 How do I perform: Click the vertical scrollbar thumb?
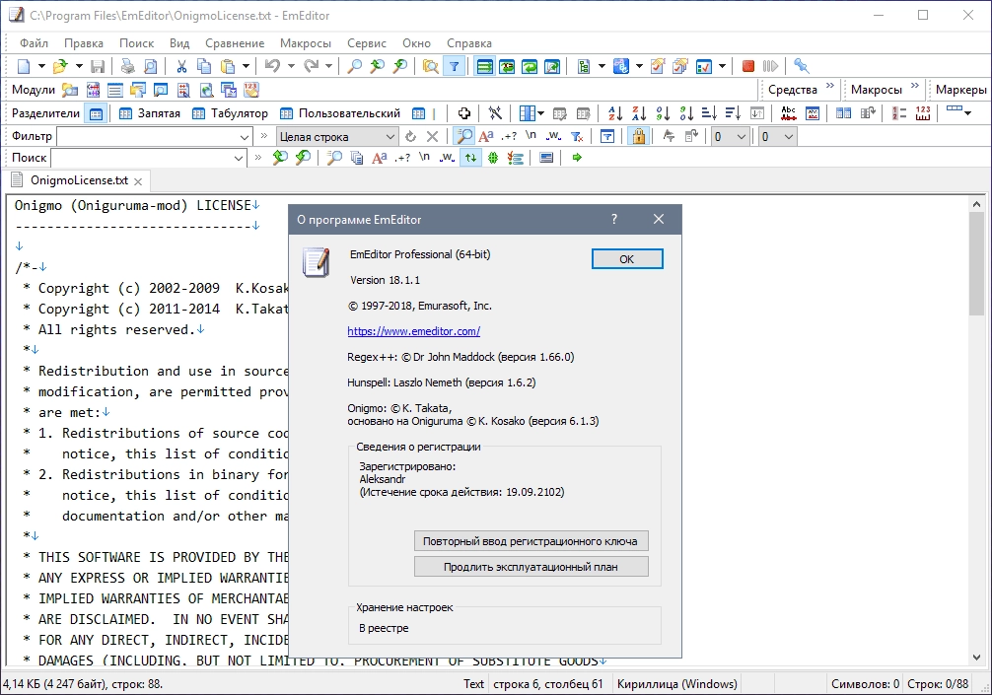click(976, 262)
